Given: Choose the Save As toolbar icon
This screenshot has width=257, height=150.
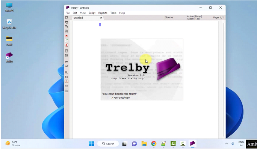Looking at the screenshot, I should pos(67,31).
